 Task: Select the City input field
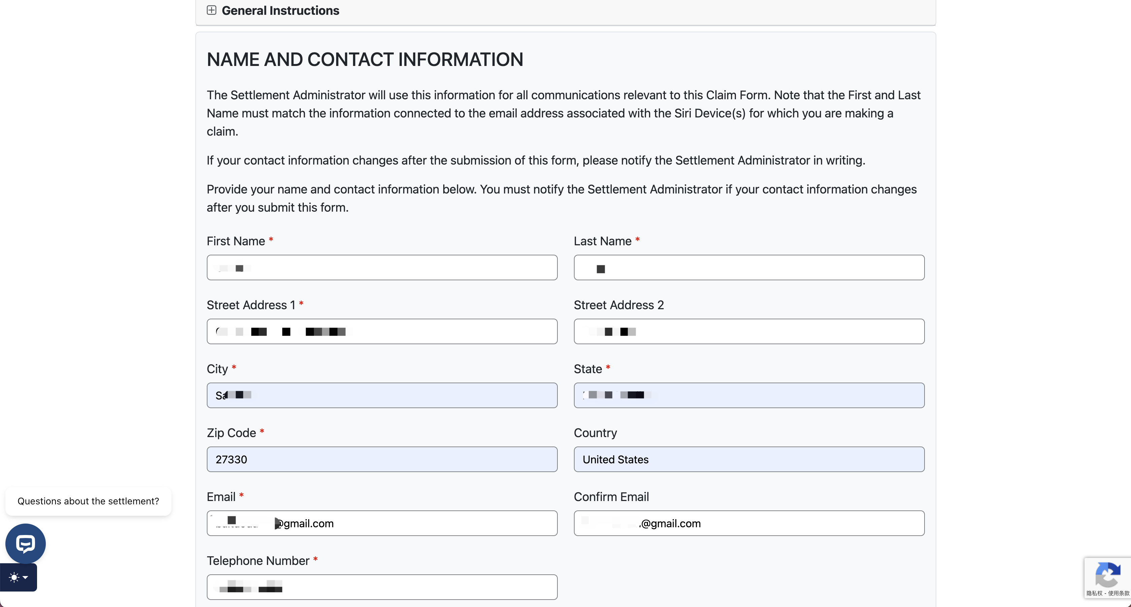click(x=382, y=395)
